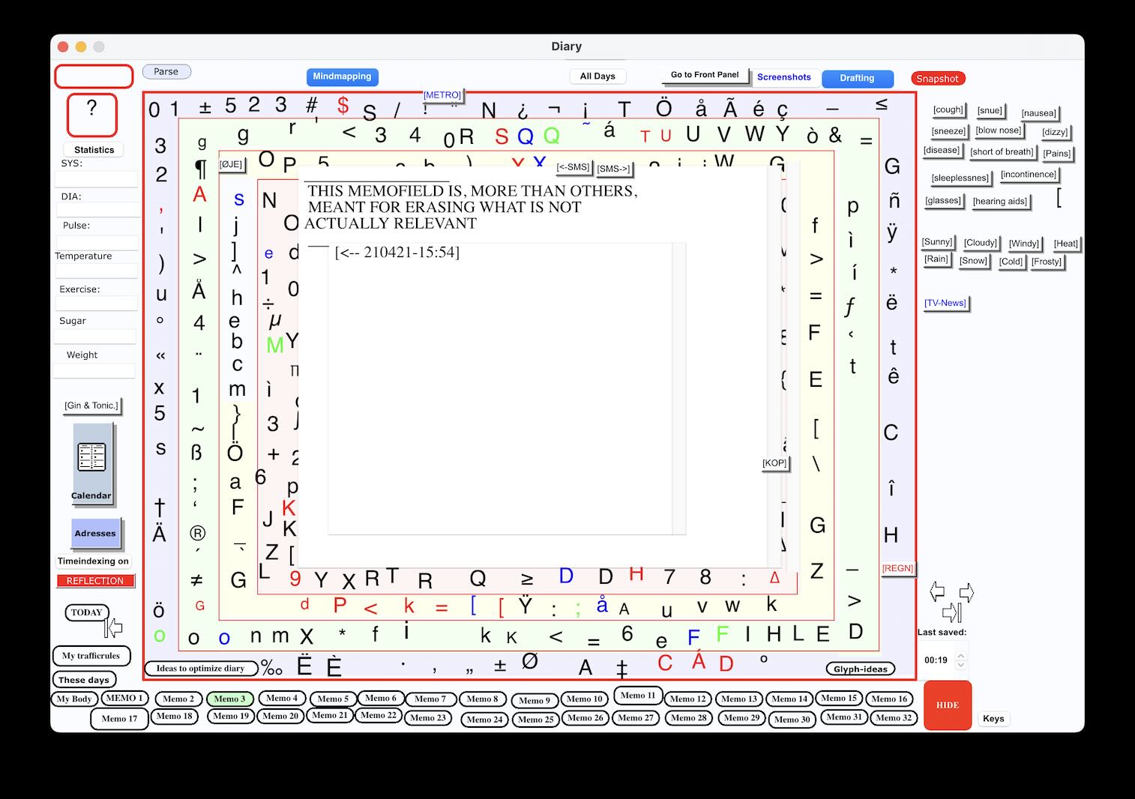Increase the Last saved time stepper
This screenshot has width=1135, height=799.
(x=960, y=655)
